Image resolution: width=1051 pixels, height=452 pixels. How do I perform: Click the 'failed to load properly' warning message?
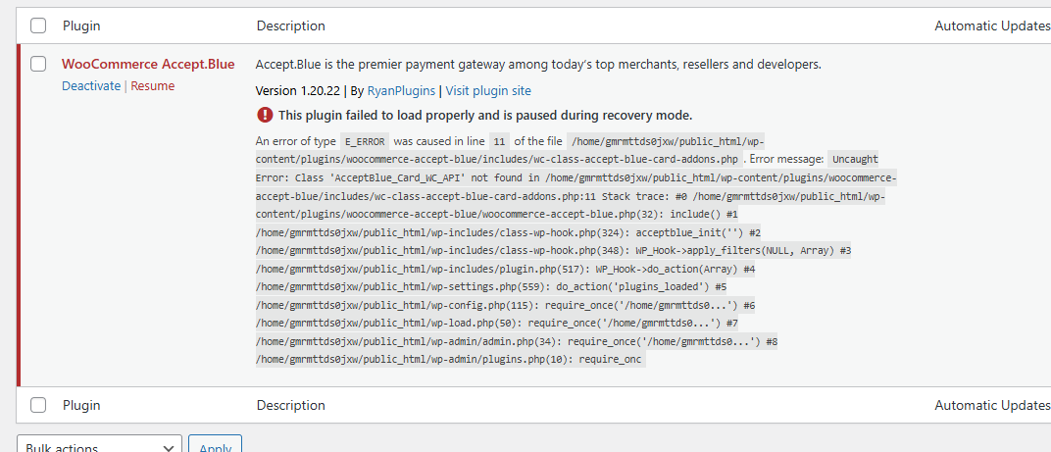coord(485,116)
